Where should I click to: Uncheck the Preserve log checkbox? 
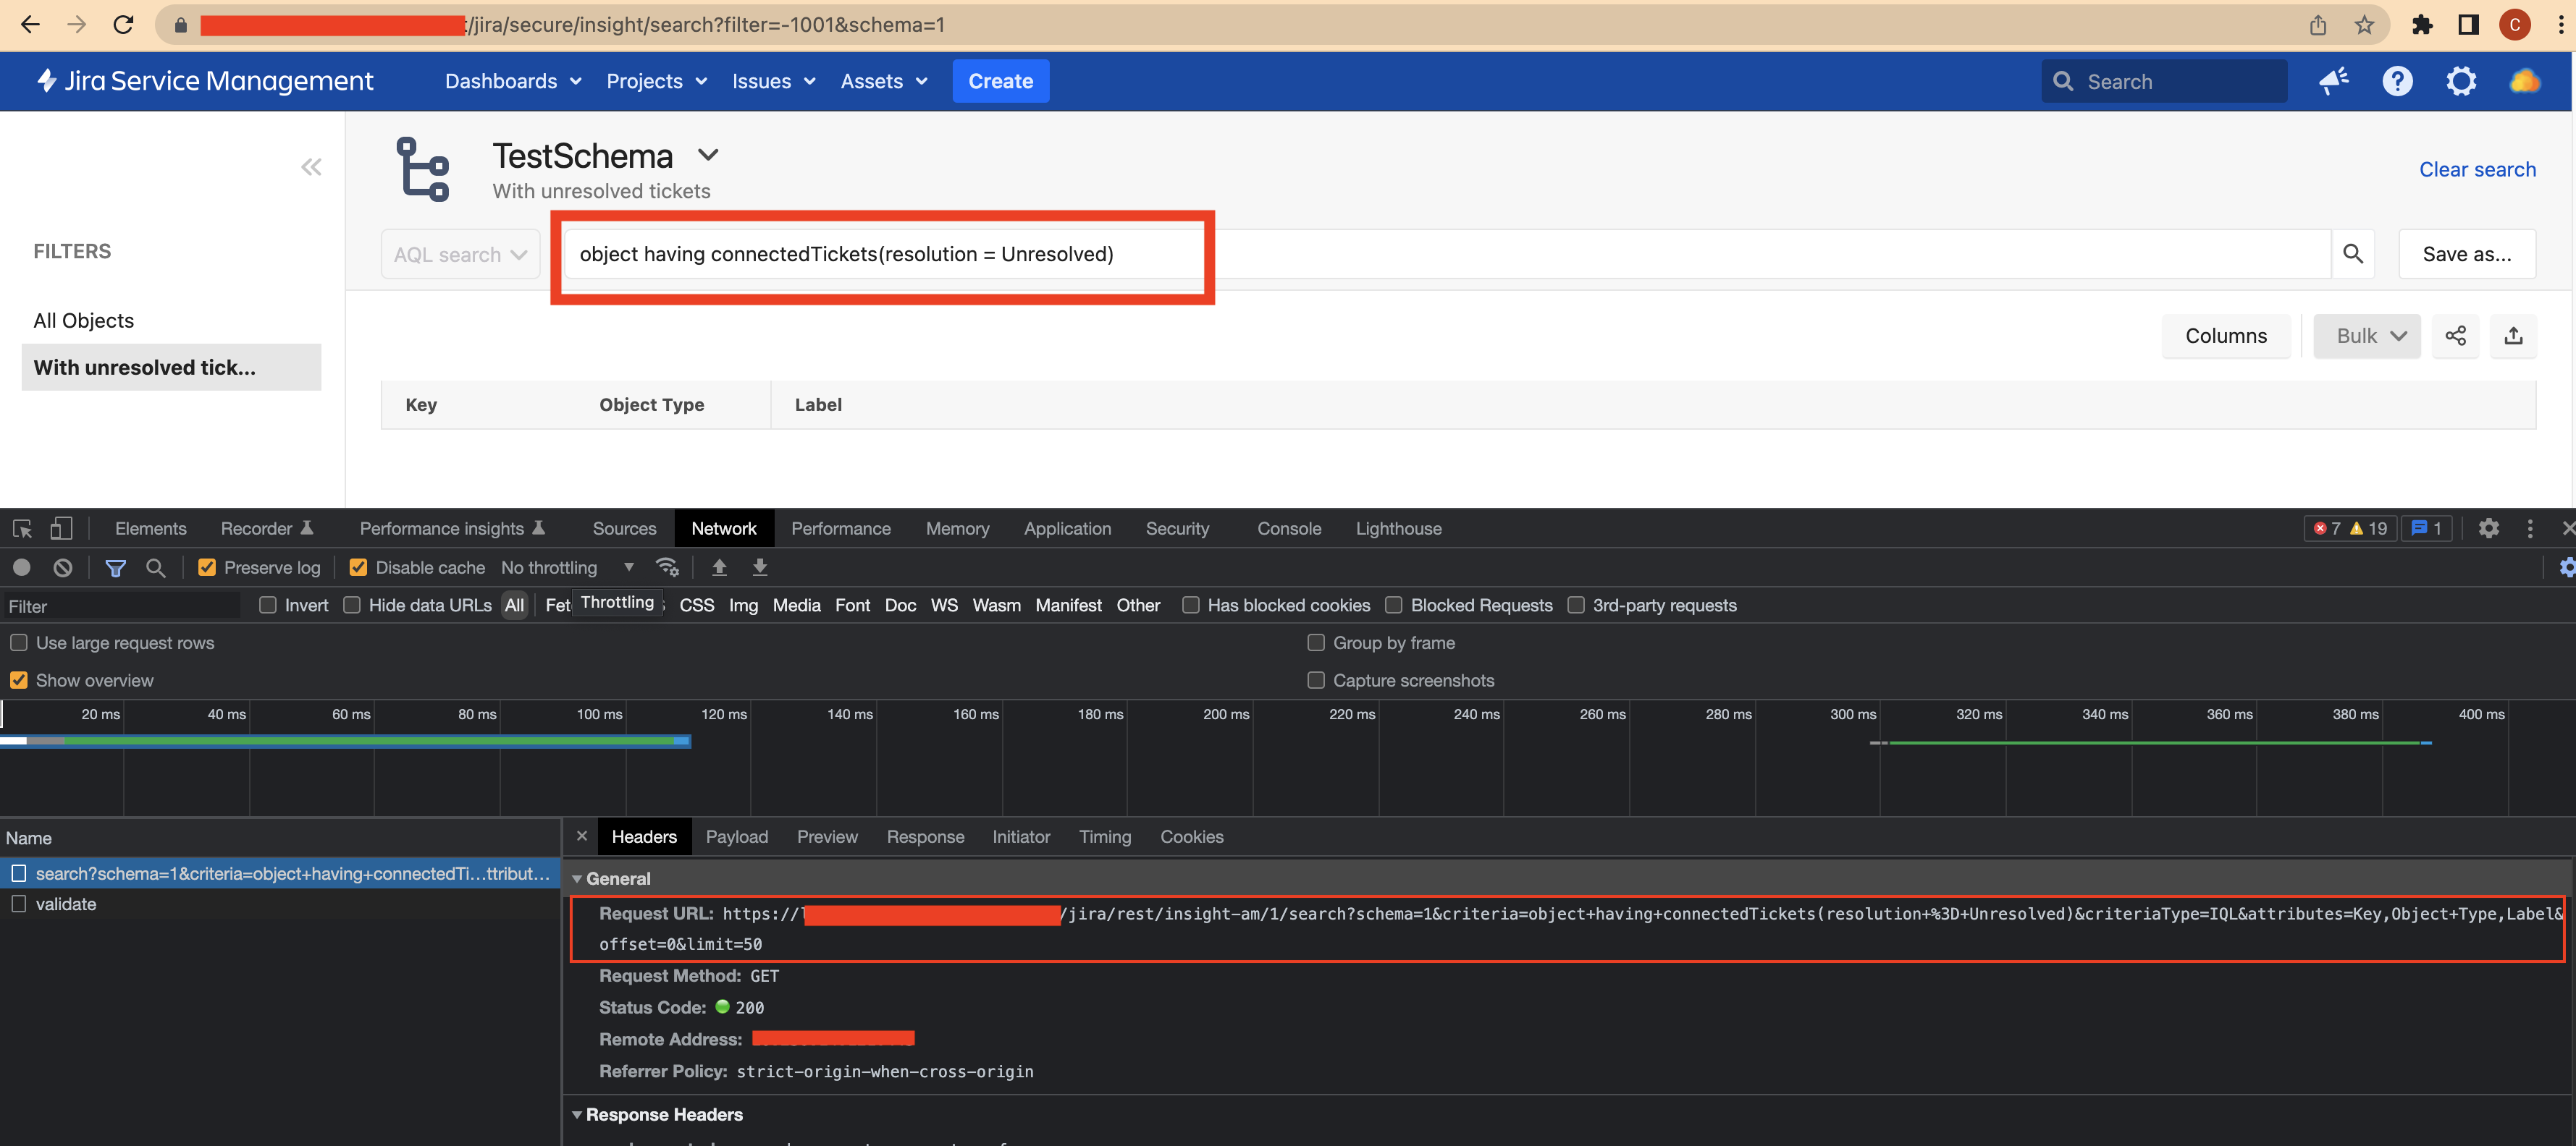click(x=207, y=567)
